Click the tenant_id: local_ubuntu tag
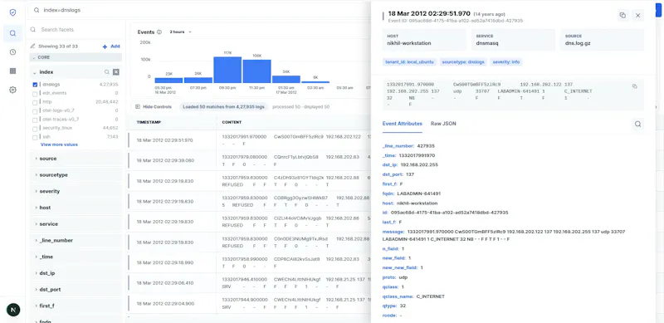Image resolution: width=664 pixels, height=323 pixels. click(409, 62)
